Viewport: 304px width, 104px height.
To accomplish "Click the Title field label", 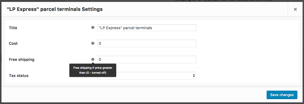I will click(13, 28).
